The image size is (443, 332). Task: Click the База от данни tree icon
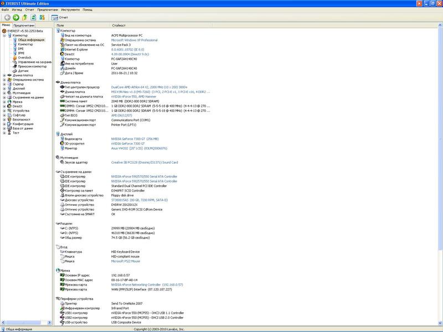tap(9, 128)
